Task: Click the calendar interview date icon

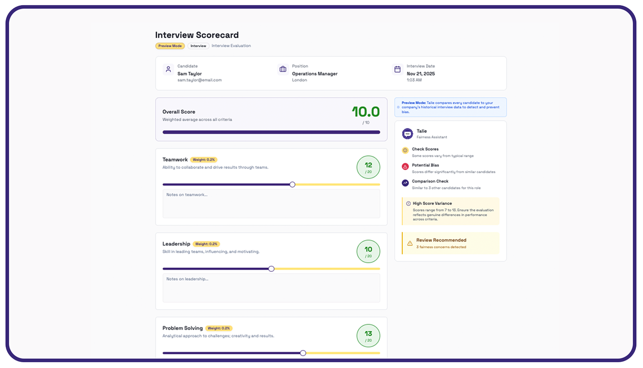Action: coord(397,69)
